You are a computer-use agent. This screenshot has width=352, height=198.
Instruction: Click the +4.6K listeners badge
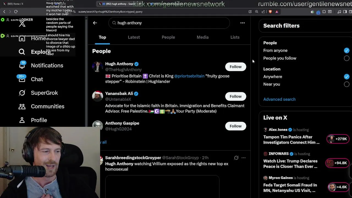coord(338,187)
